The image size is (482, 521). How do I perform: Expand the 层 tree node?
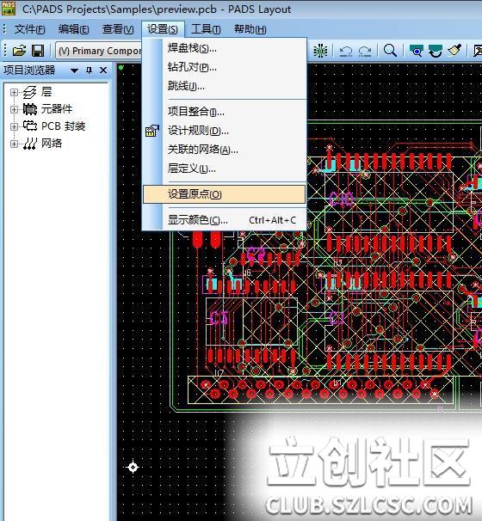pyautogui.click(x=14, y=92)
